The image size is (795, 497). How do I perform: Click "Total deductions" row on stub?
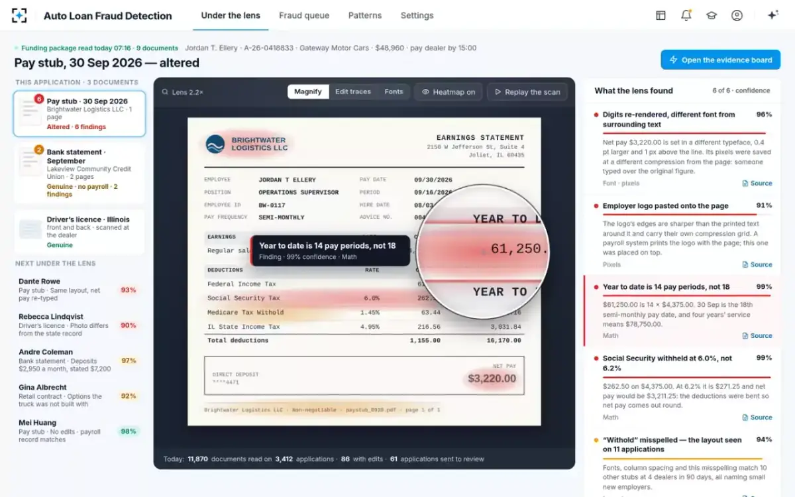click(363, 340)
